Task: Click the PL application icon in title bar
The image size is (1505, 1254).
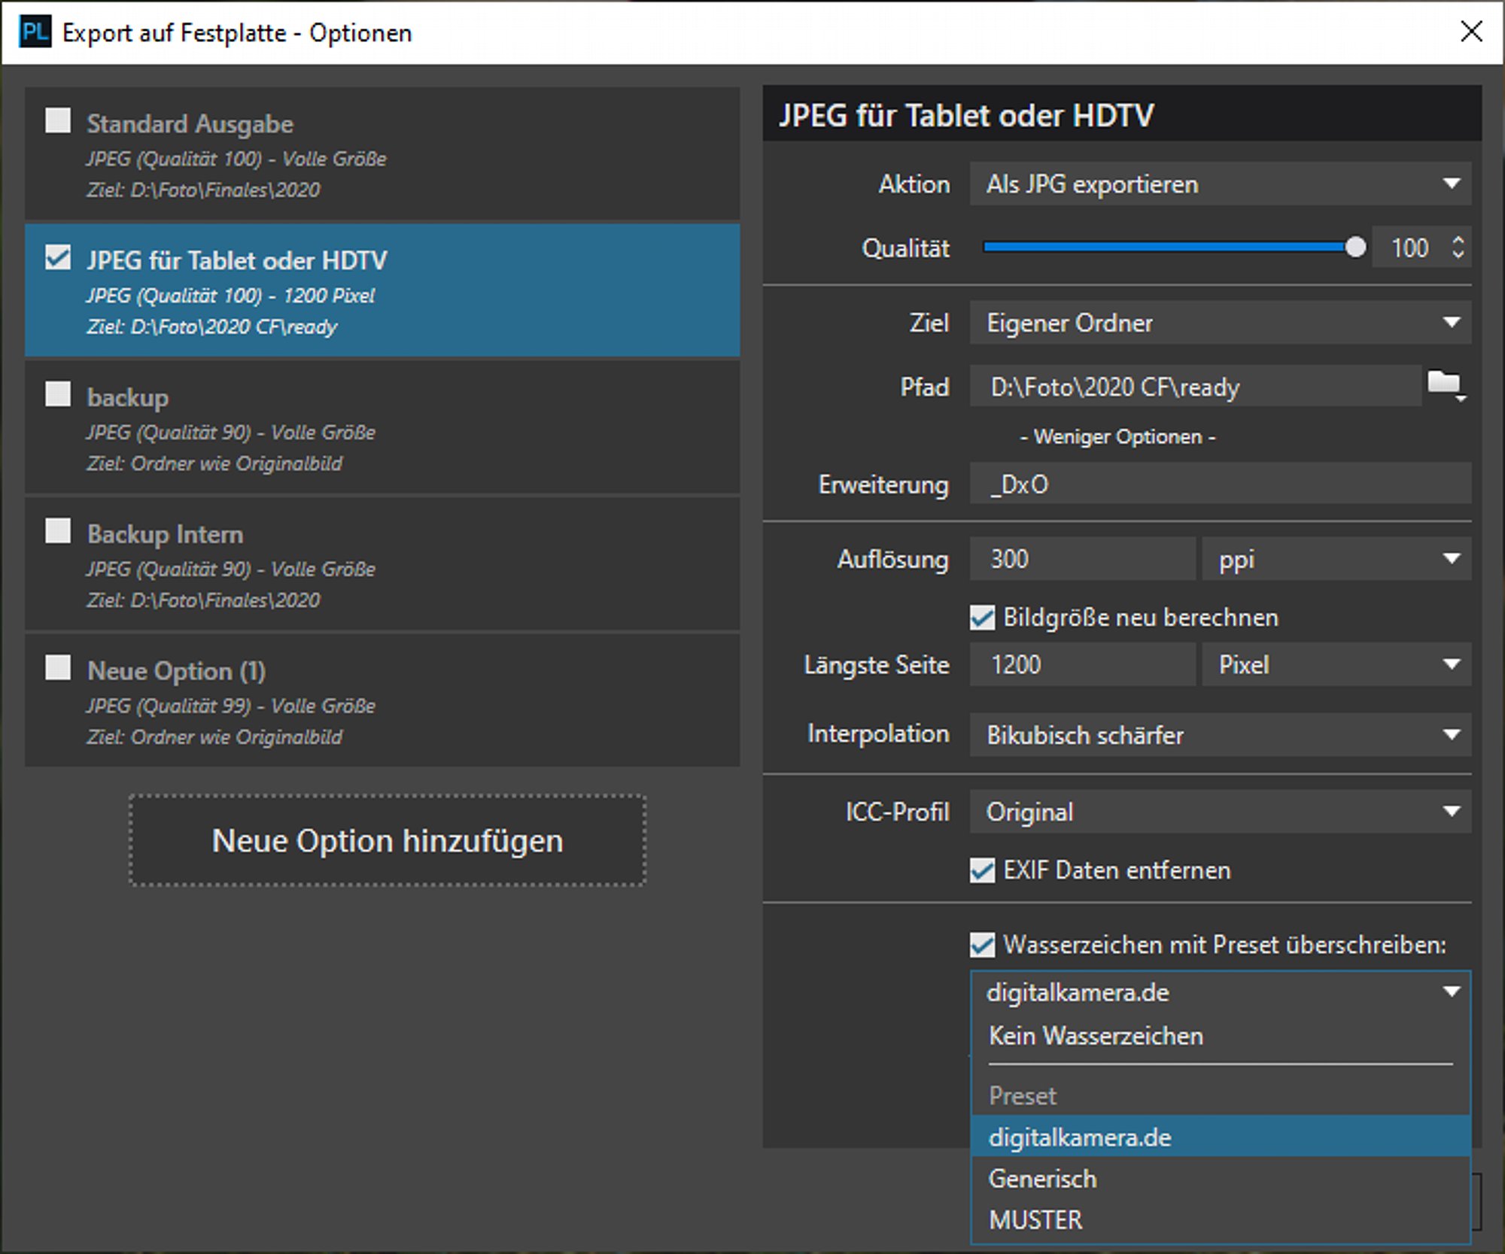Action: click(x=35, y=32)
